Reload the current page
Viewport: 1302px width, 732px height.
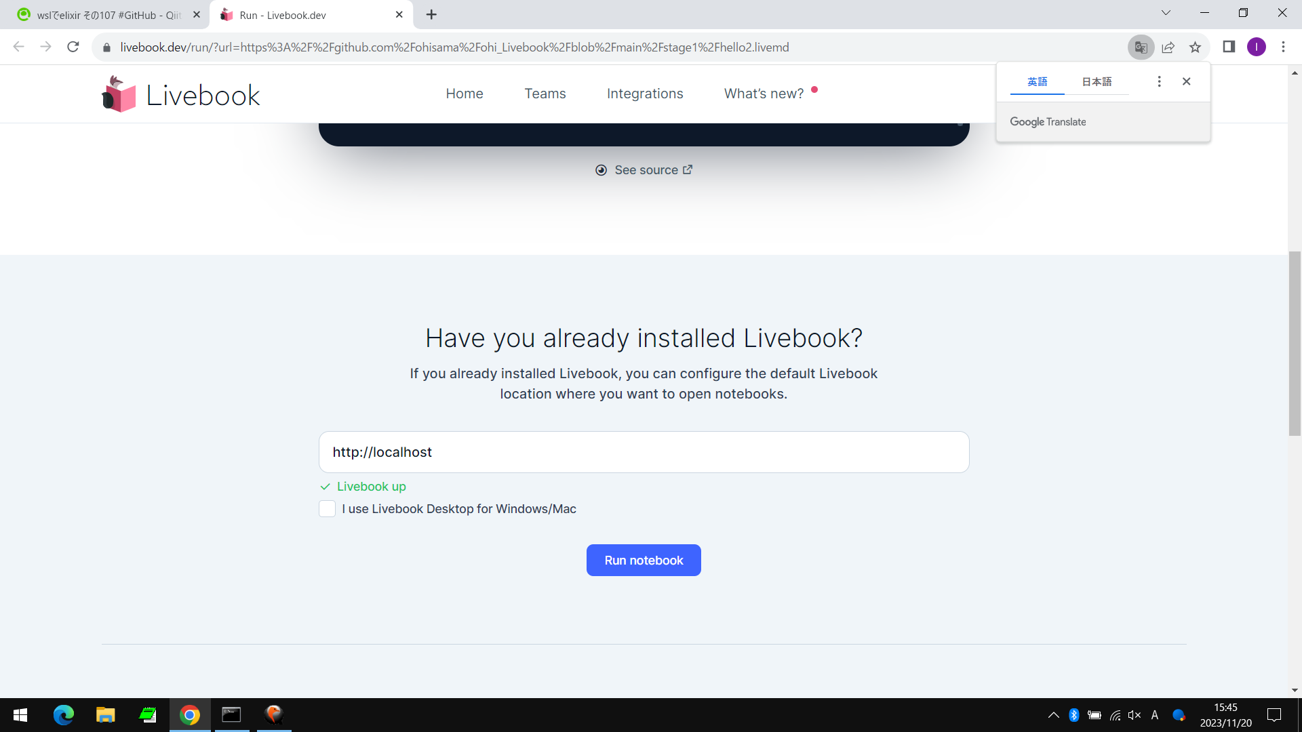coord(73,47)
